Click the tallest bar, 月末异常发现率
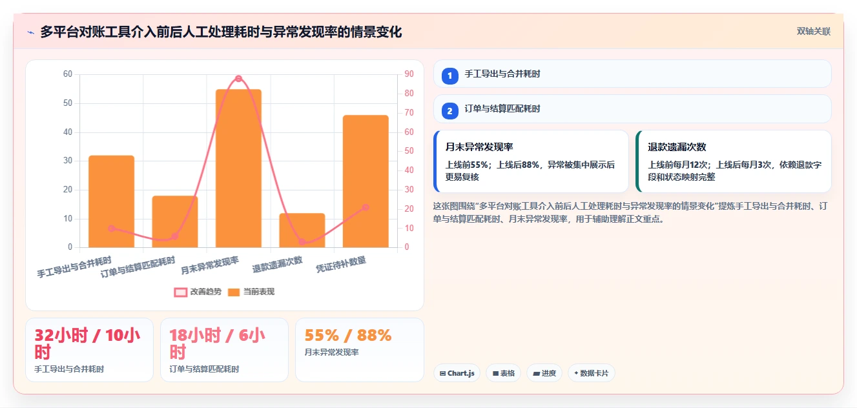Viewport: 857px width, 408px height. (x=238, y=168)
